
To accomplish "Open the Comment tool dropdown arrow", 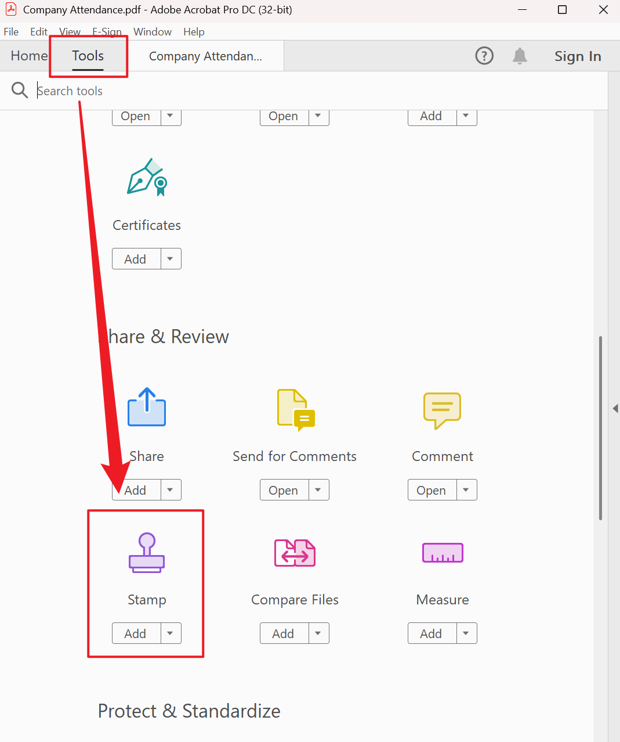I will [x=466, y=490].
